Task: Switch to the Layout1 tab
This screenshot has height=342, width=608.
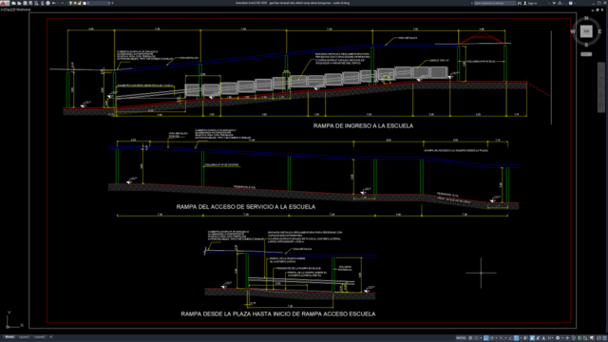Action: pos(24,337)
